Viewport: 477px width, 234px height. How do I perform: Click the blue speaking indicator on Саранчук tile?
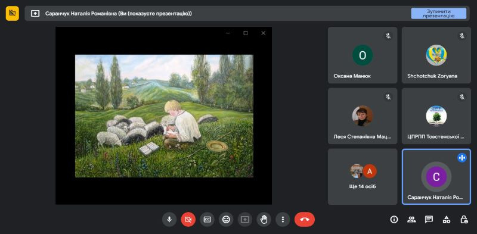tap(461, 157)
